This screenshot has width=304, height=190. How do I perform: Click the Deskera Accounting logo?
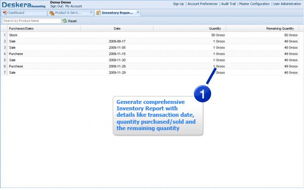click(x=23, y=5)
